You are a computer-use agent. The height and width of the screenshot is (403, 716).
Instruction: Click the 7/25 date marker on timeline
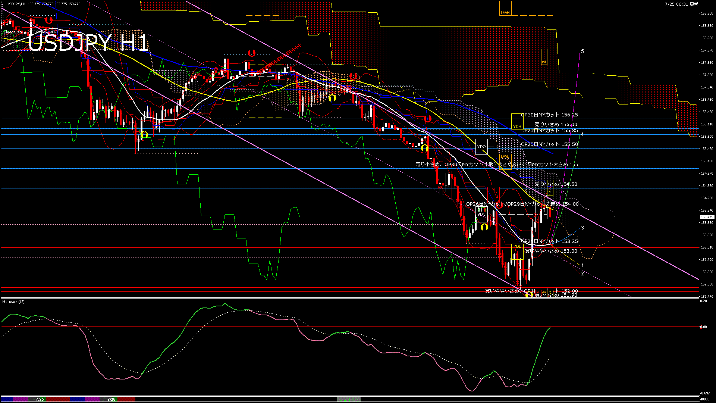(x=40, y=399)
